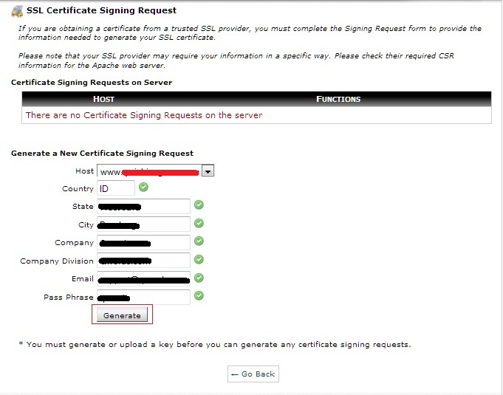Click the Host column header
Screen dimensions: 503x395
(x=103, y=99)
